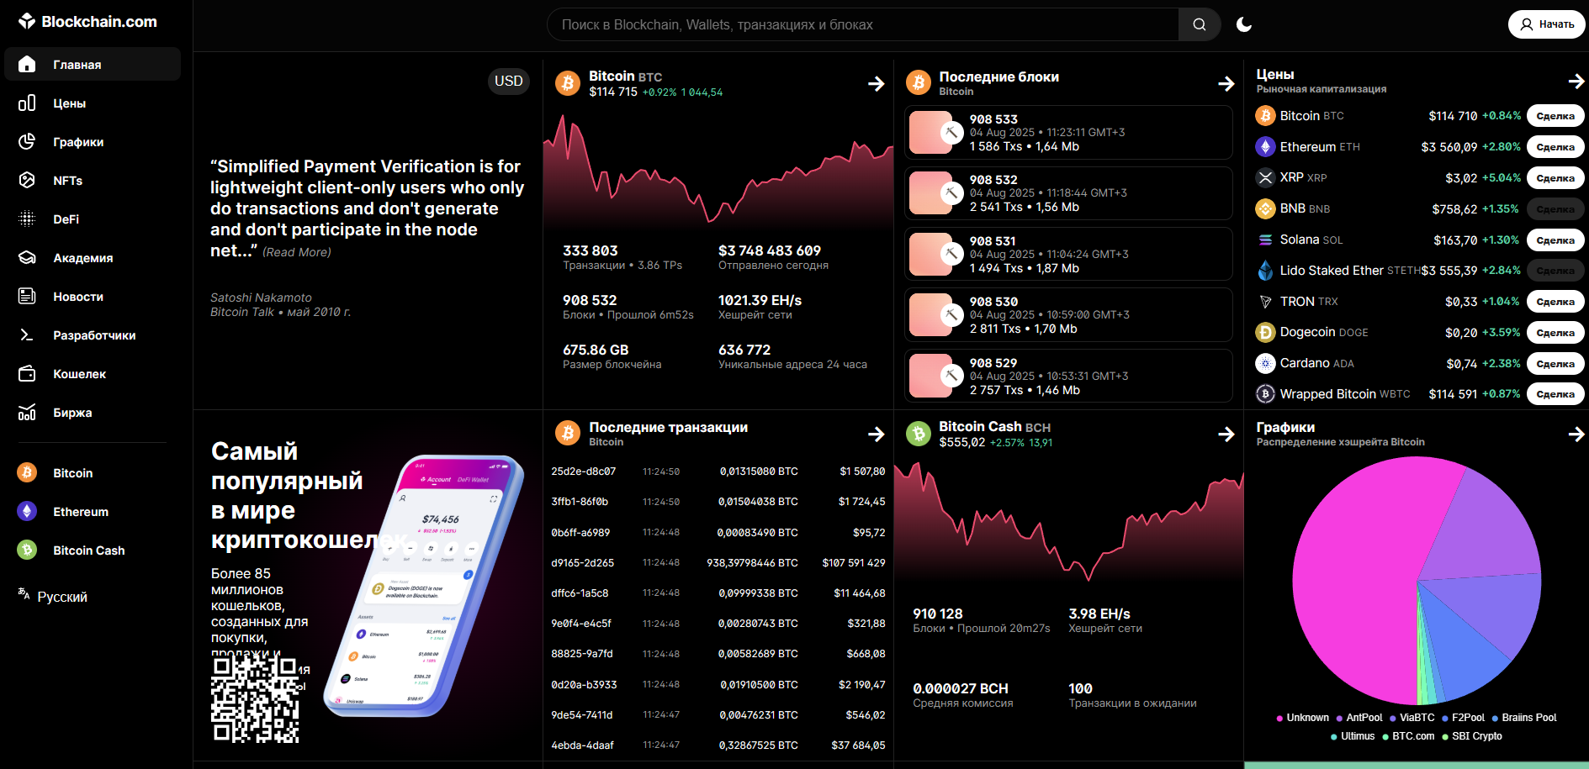Click the magnifying glass search button

[1200, 24]
